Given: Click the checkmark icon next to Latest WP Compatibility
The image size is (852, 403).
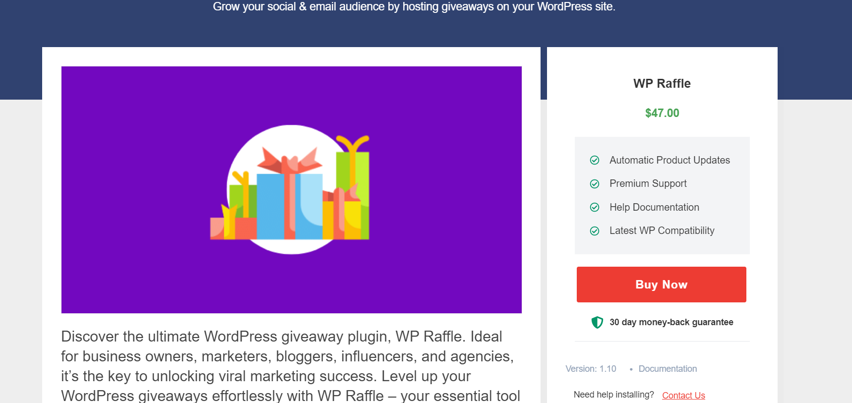Looking at the screenshot, I should click(595, 230).
